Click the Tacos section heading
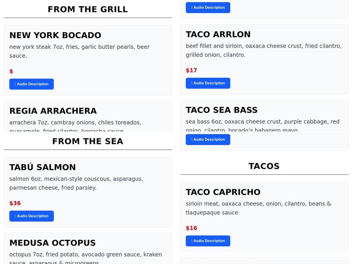Screen dimensions: 352x264 (x=264, y=166)
